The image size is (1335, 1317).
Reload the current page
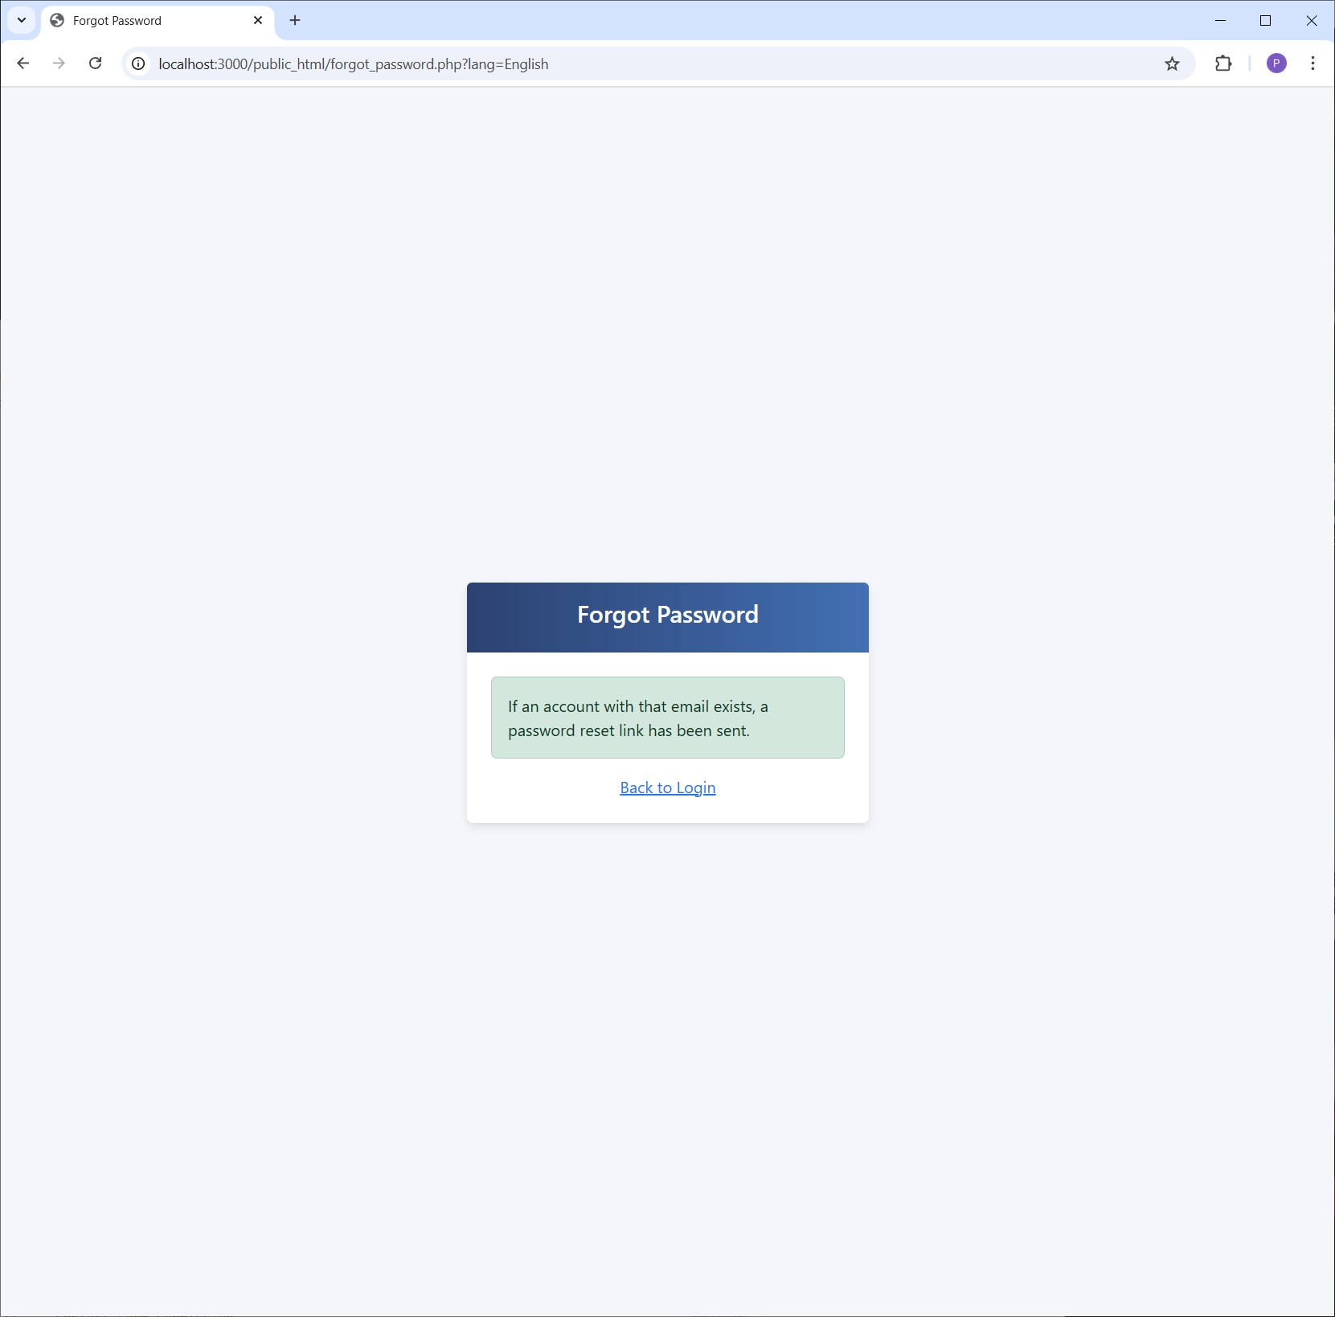pyautogui.click(x=95, y=63)
